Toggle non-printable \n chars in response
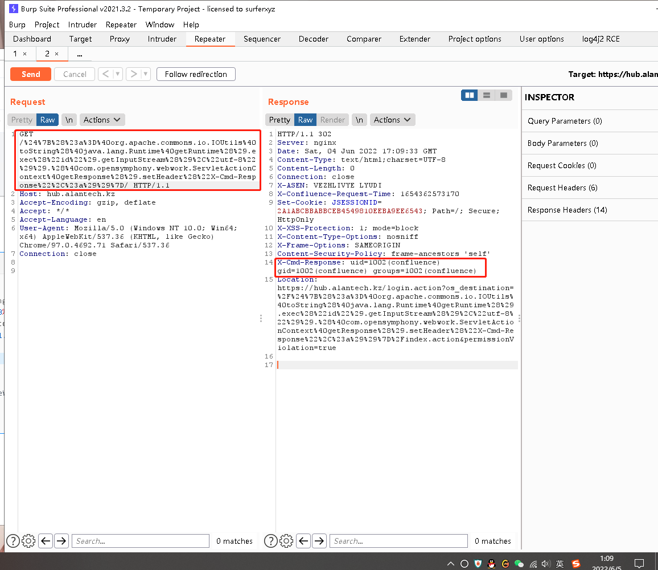658x570 pixels. click(360, 120)
